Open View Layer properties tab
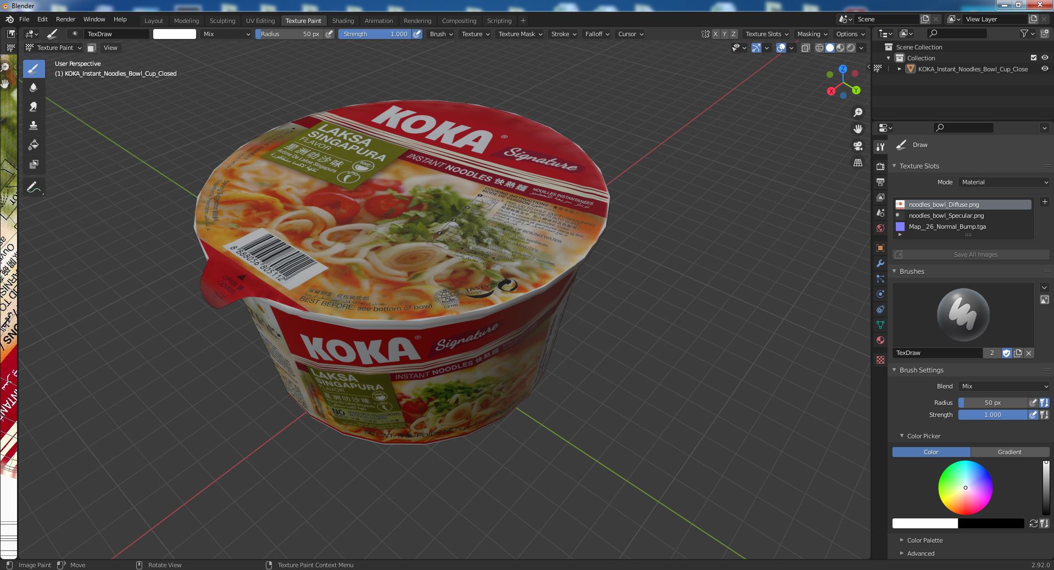 [880, 197]
